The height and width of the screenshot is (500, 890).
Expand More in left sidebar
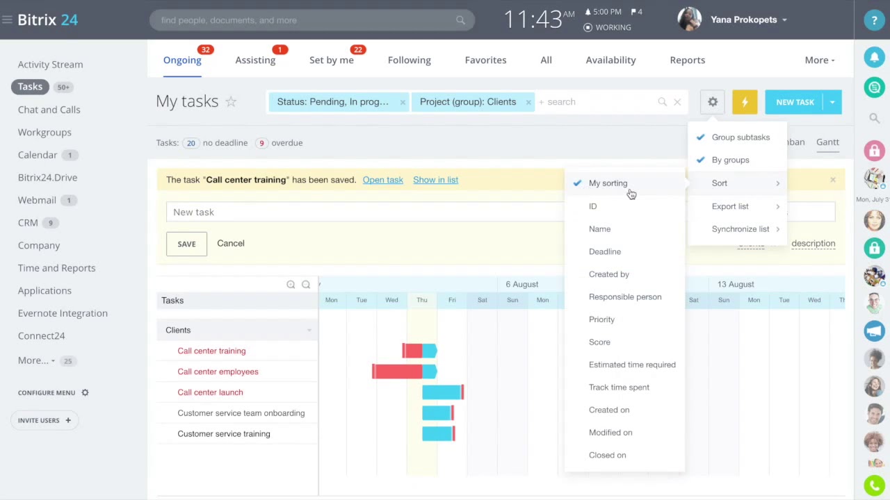click(x=37, y=360)
